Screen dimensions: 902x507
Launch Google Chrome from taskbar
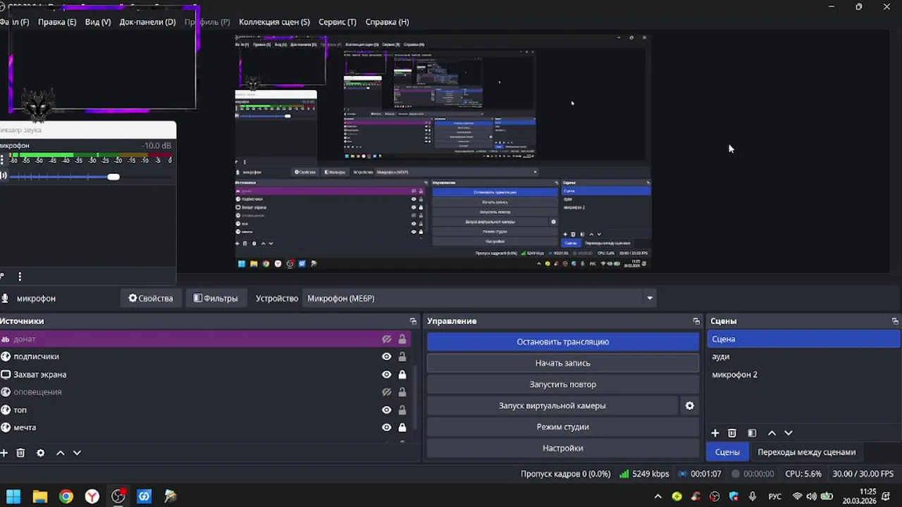66,496
